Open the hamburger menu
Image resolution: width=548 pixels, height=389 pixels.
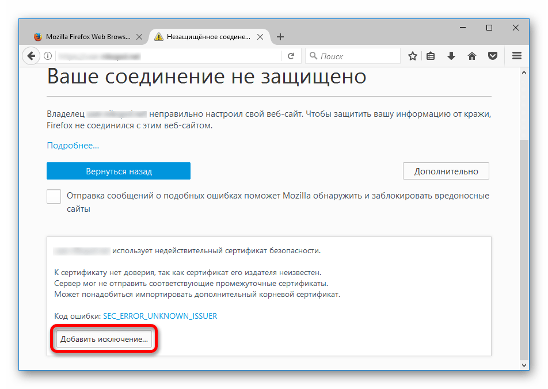(517, 56)
